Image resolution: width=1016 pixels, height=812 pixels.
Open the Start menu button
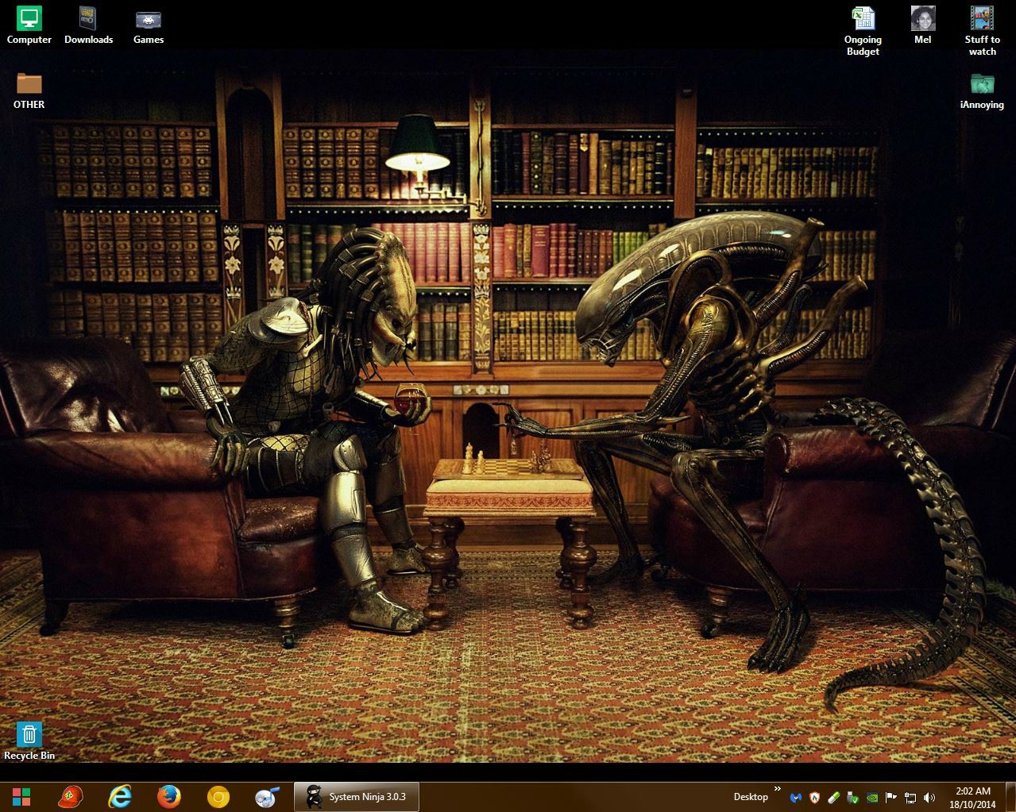click(x=21, y=796)
